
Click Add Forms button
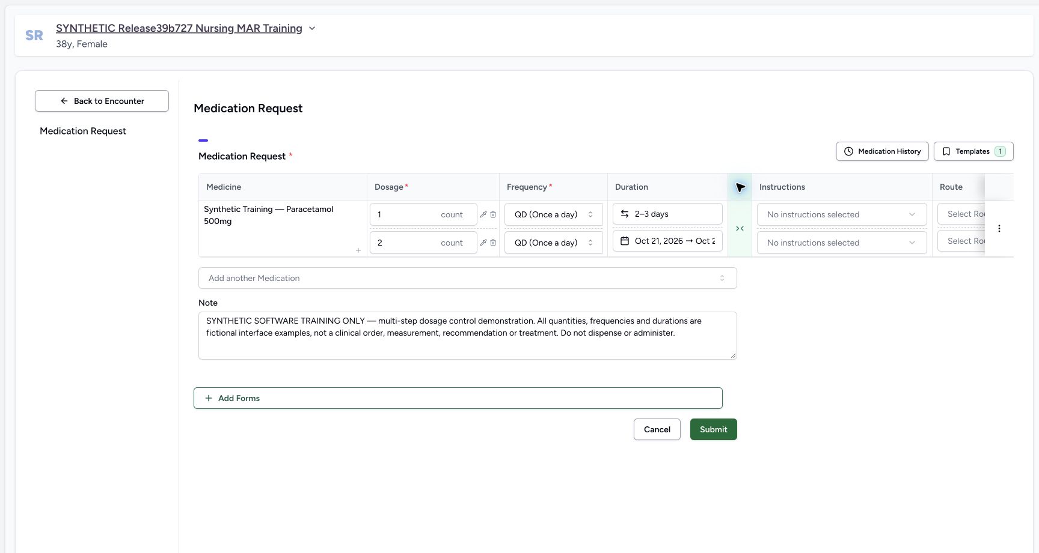point(458,398)
